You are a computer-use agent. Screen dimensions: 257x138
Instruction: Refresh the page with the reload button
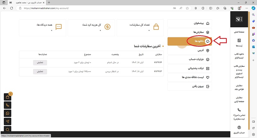point(11,8)
